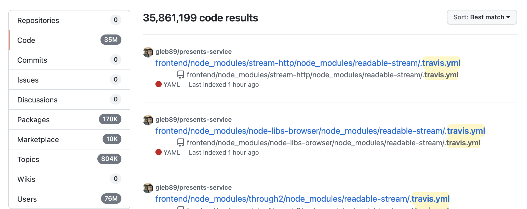527x209 pixels.
Task: Switch to Marketplace results
Action: tap(69, 140)
